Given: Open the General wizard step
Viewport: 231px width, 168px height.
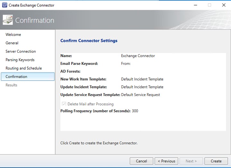Looking at the screenshot, I should click(12, 43).
